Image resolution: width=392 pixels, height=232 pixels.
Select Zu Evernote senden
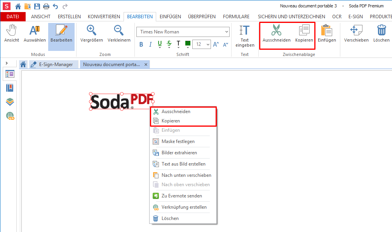point(183,196)
